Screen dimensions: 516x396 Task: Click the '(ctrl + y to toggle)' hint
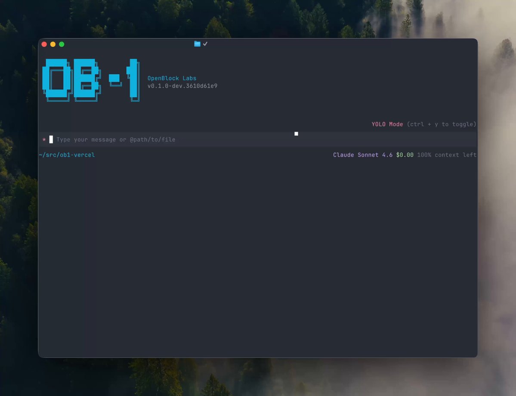442,124
